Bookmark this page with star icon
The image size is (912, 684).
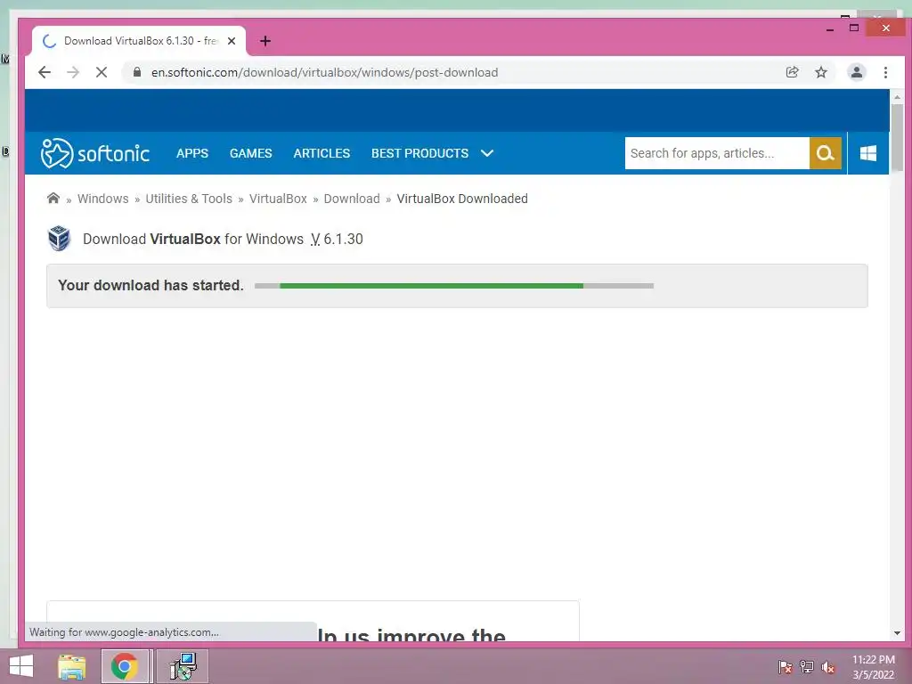(820, 72)
